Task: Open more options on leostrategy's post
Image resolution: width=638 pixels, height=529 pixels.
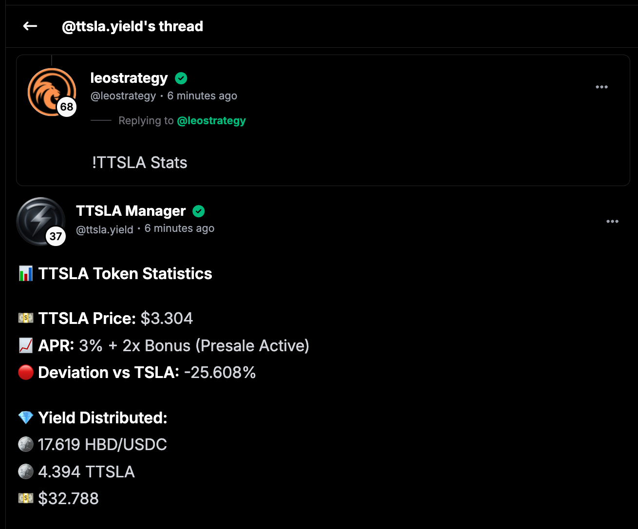Action: (x=601, y=87)
